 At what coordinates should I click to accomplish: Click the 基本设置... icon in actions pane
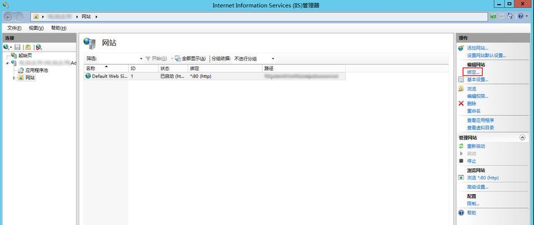[461, 79]
